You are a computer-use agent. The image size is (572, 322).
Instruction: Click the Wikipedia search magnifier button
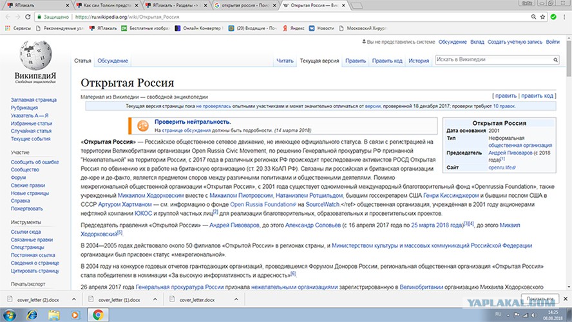click(x=555, y=60)
